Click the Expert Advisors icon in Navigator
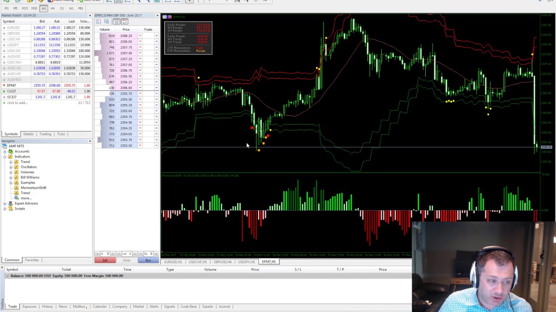The image size is (556, 312). 11,203
